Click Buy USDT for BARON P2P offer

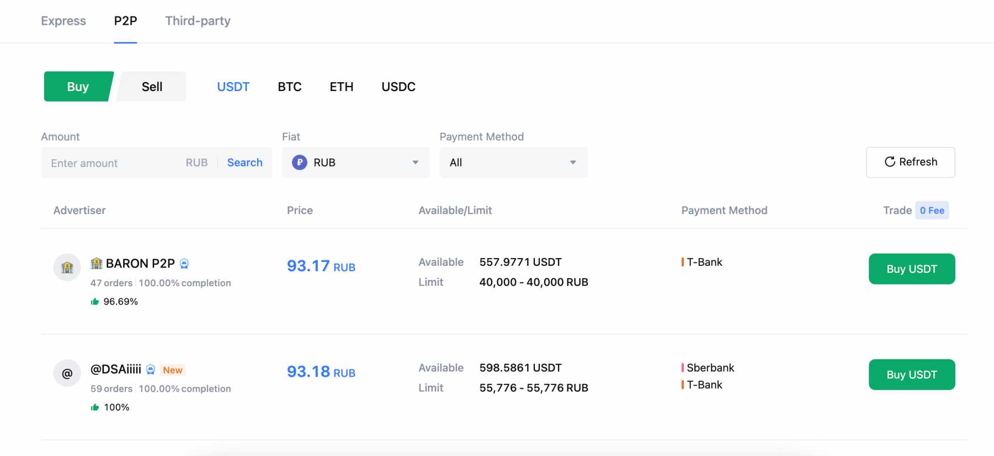911,269
